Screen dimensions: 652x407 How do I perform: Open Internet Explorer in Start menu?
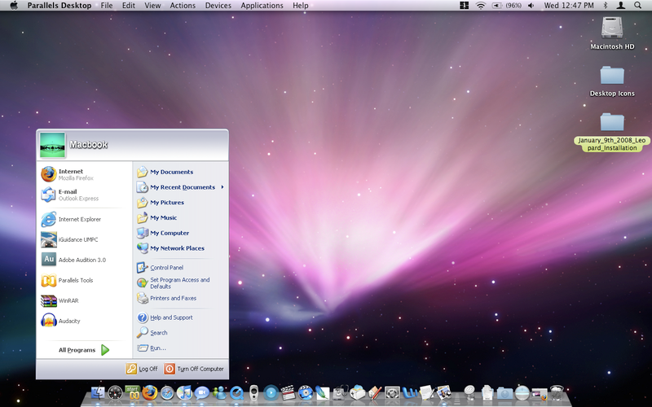coord(71,219)
